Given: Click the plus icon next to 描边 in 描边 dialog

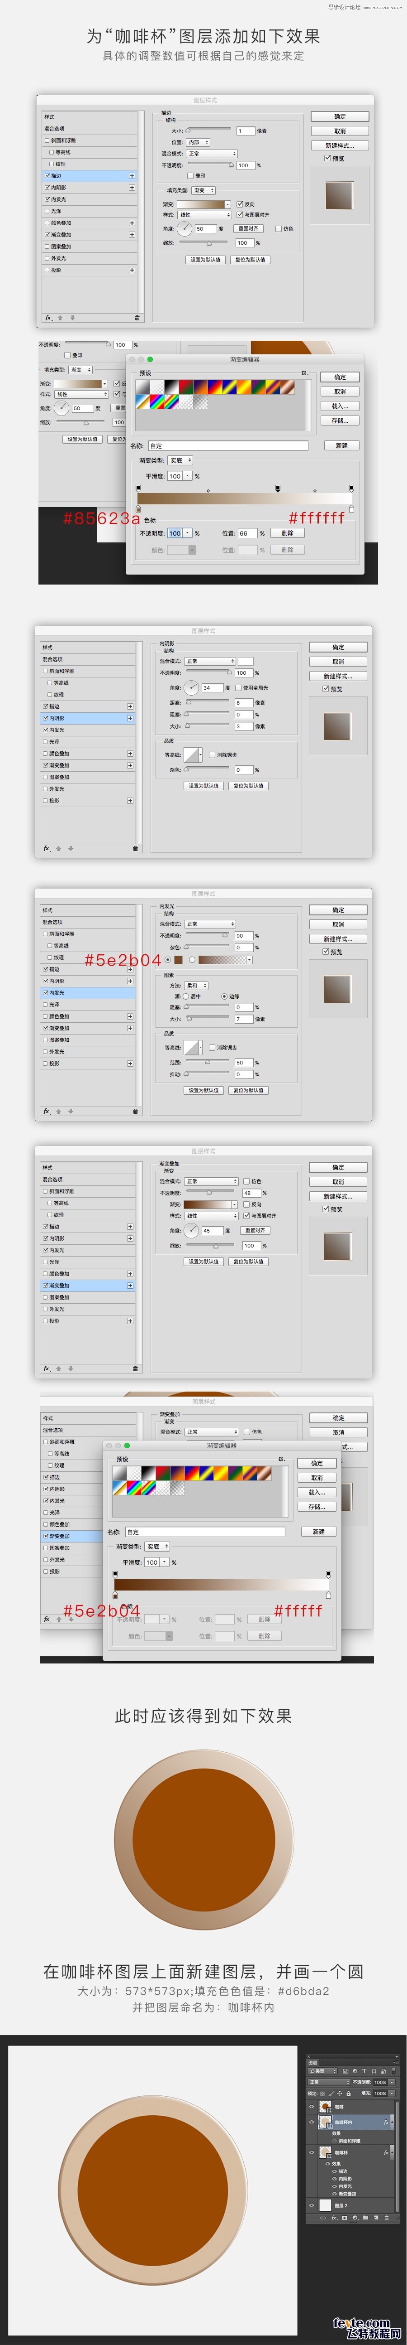Looking at the screenshot, I should pos(132,176).
